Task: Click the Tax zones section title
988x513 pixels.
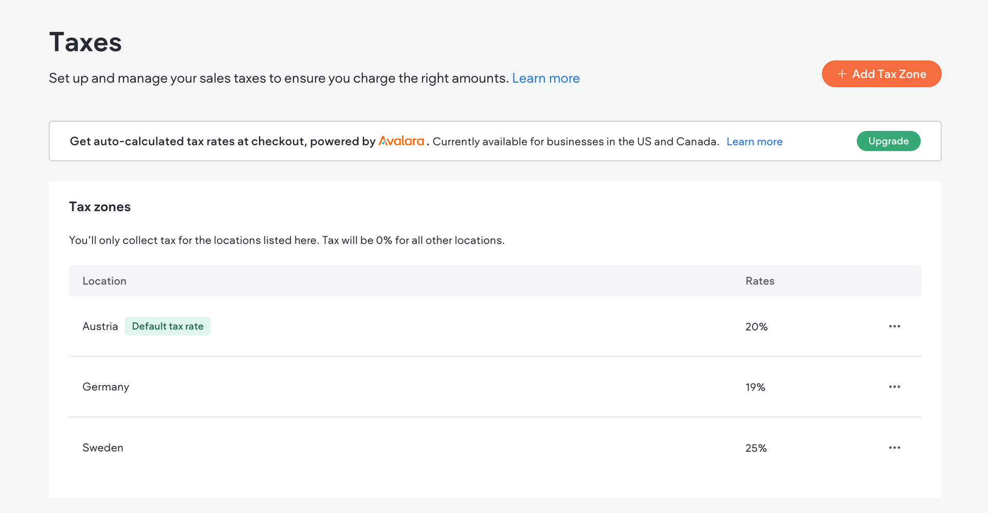Action: click(100, 207)
